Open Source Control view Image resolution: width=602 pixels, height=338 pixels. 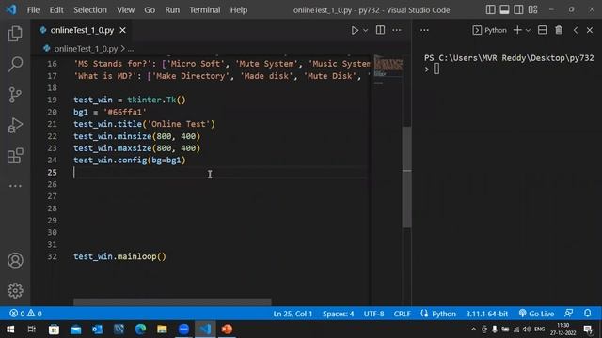pos(15,95)
